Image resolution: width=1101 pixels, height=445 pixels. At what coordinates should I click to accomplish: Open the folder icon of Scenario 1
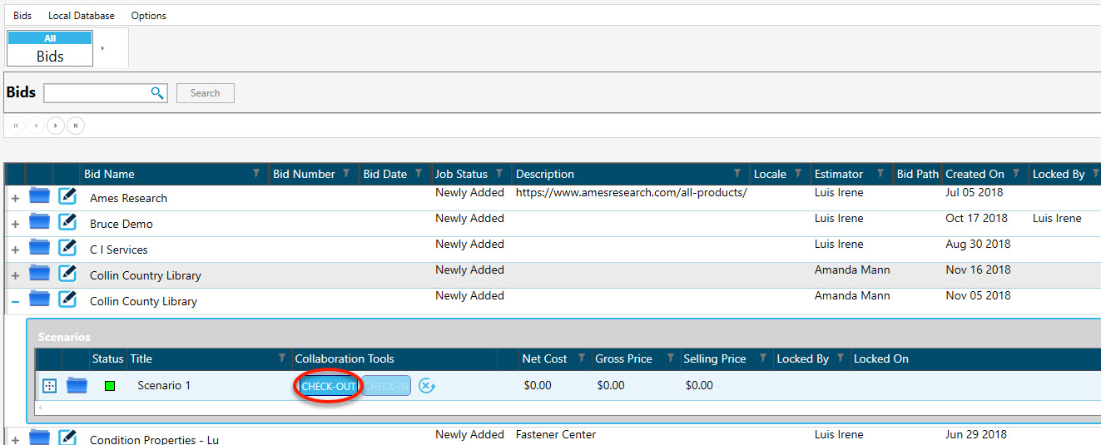coord(77,385)
